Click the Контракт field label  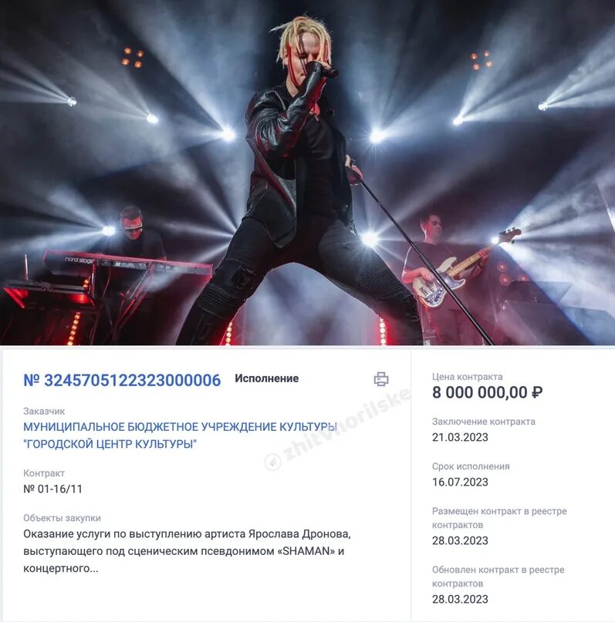click(44, 473)
